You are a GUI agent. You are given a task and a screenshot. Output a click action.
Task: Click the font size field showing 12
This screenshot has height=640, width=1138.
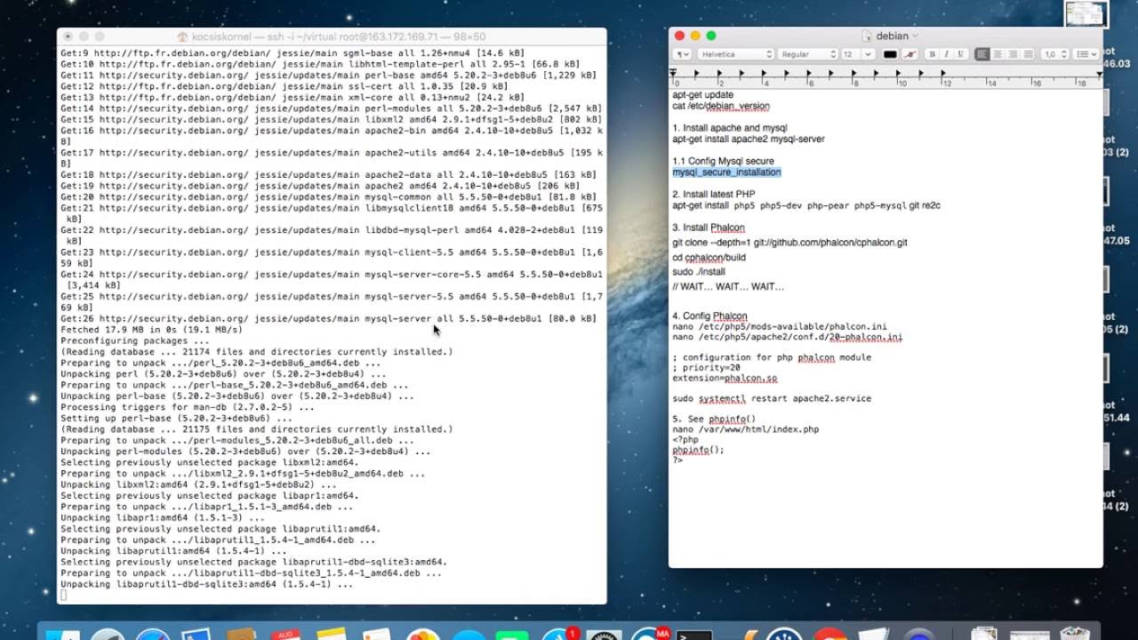coord(850,54)
